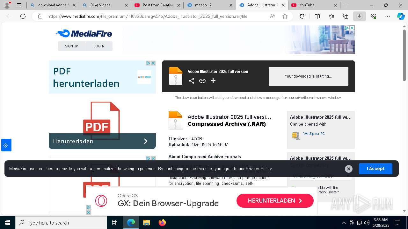Switch to the 'meepo 12' tab
Screen dimensions: 408x229
pyautogui.click(x=209, y=5)
